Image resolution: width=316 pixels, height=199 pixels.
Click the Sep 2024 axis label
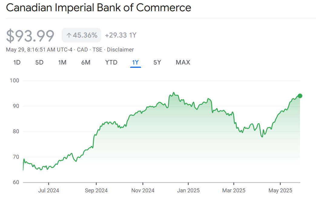(x=96, y=191)
